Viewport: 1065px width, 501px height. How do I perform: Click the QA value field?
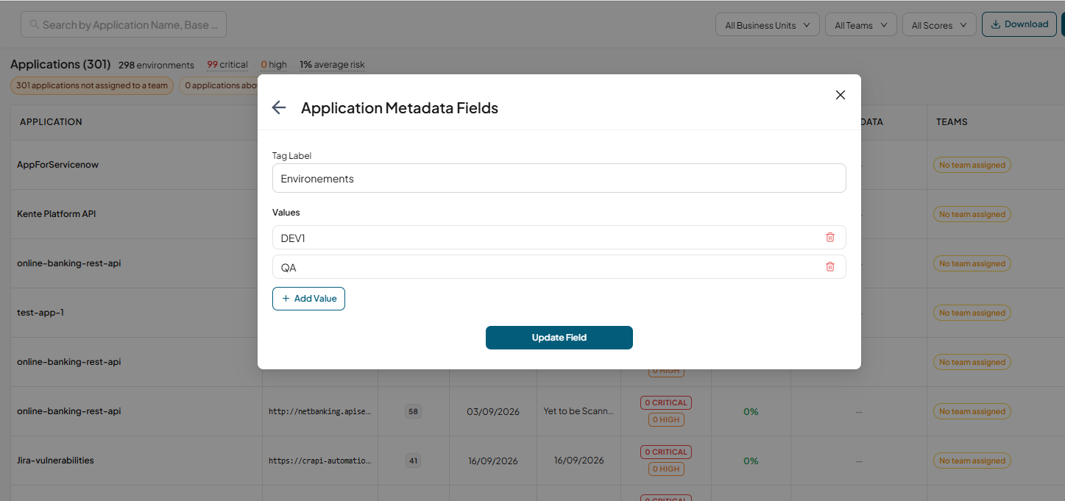point(559,266)
